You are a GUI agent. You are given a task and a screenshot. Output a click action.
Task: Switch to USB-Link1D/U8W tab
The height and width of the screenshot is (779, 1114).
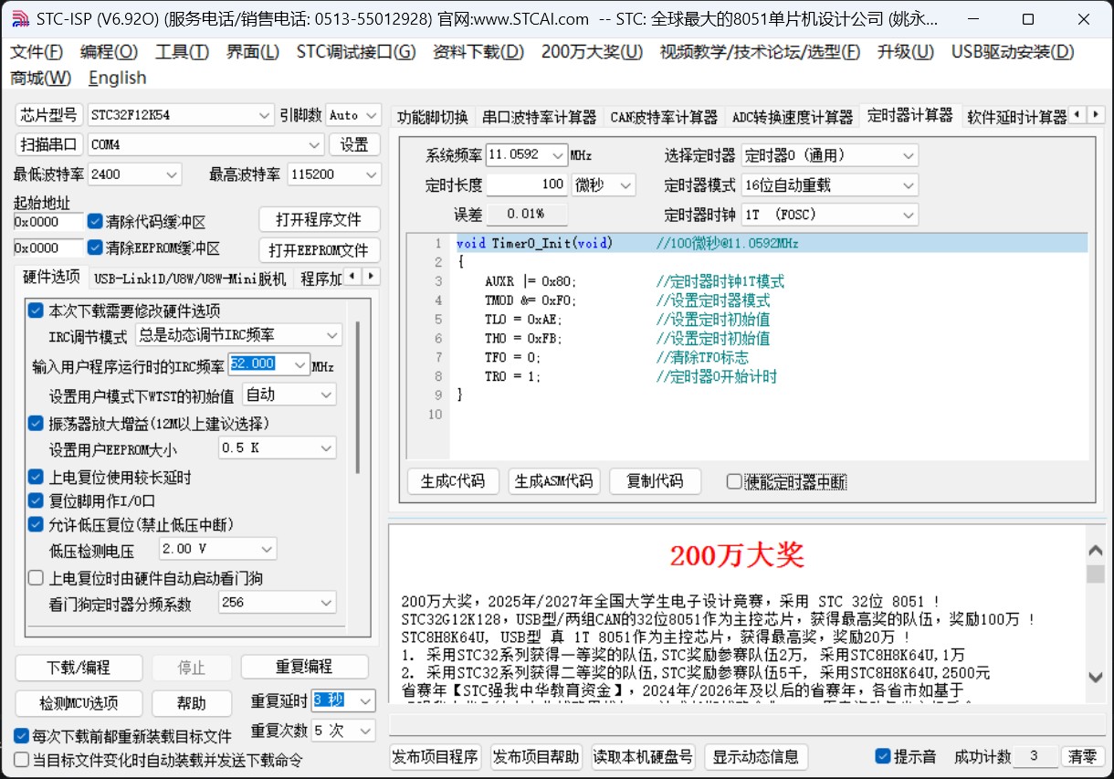189,278
